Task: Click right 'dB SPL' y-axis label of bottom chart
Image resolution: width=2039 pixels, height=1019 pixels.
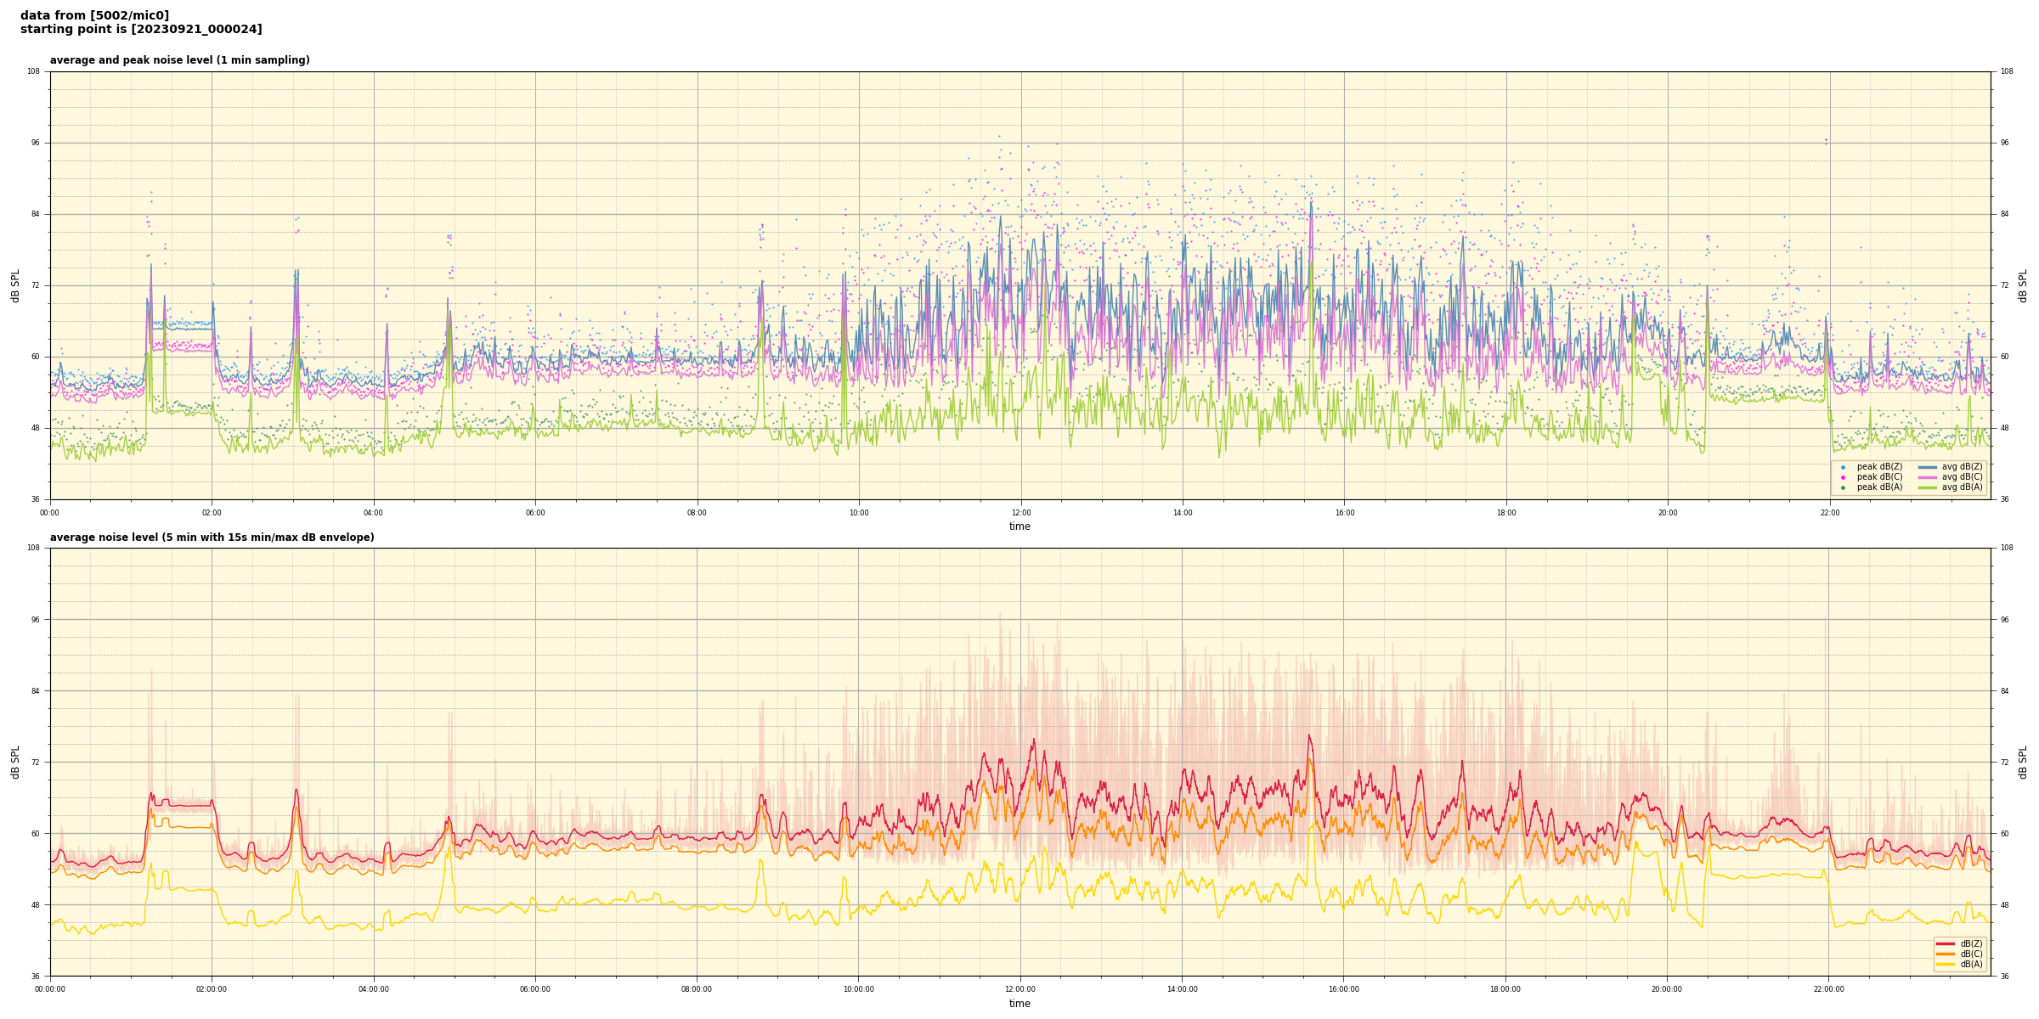Action: pos(2023,762)
